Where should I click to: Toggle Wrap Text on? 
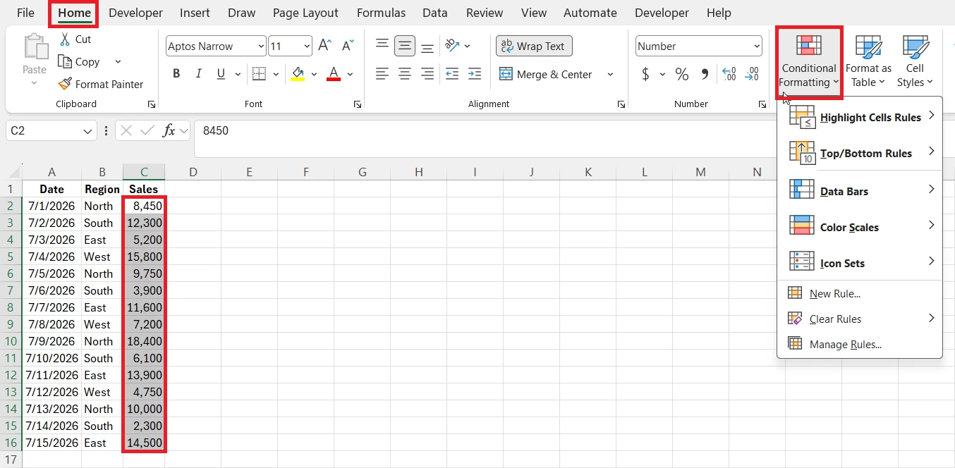[x=534, y=46]
